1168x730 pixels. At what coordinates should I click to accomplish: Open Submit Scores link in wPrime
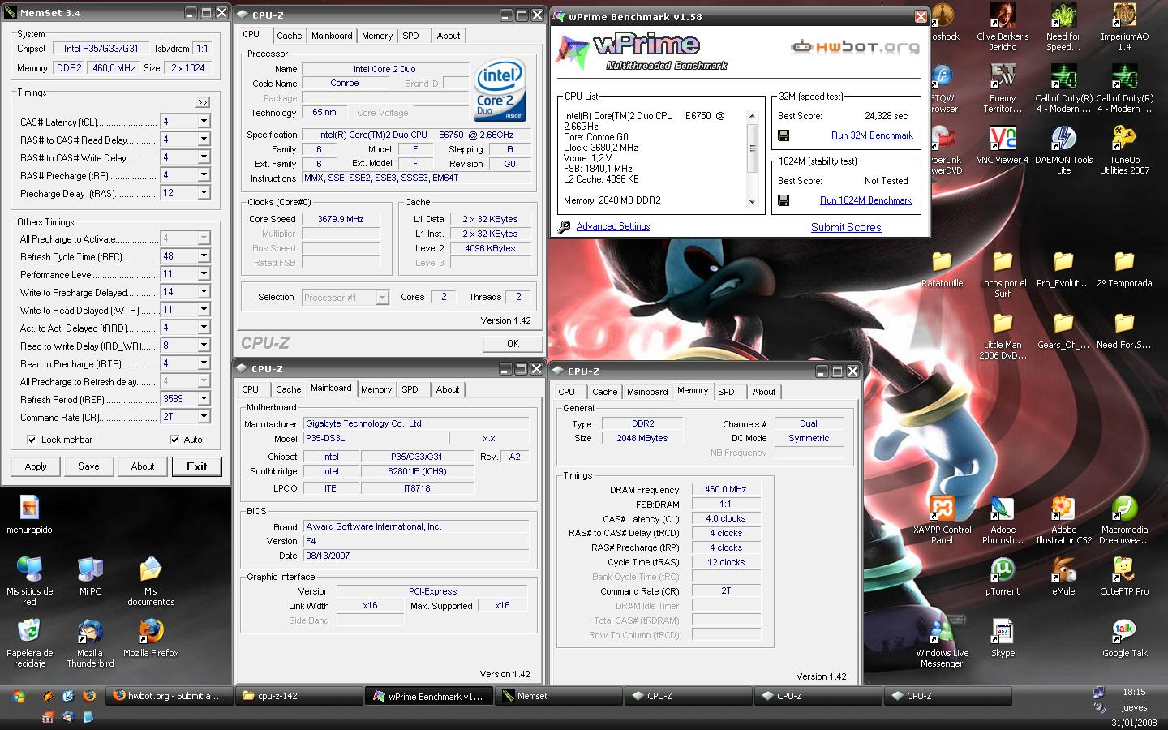[846, 227]
